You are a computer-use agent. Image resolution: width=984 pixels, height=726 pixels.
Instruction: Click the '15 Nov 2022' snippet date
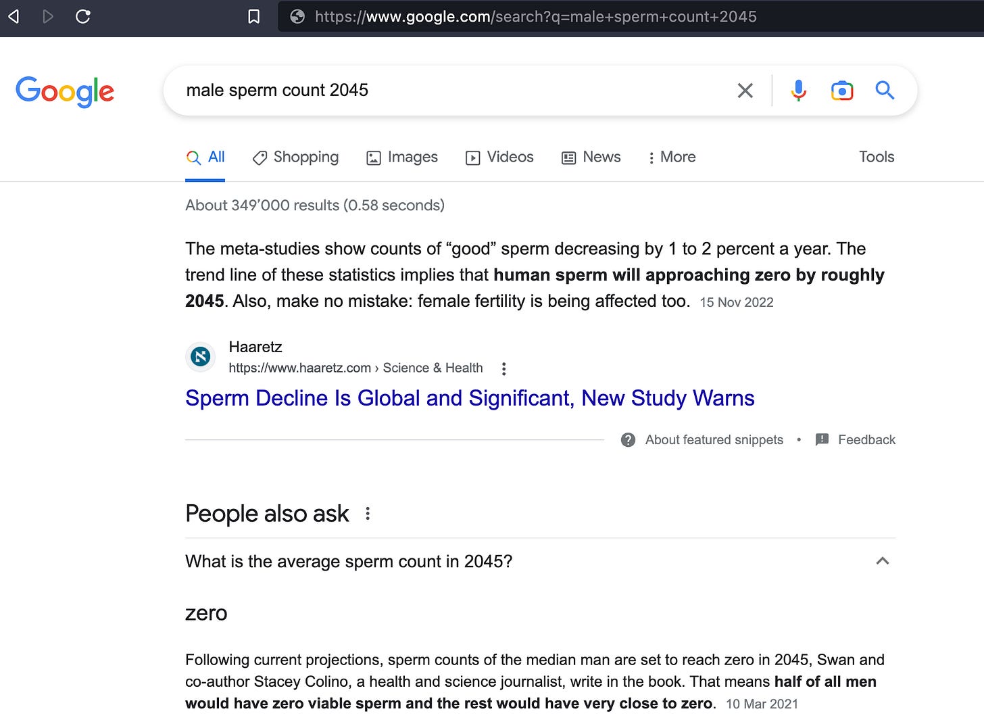[737, 302]
